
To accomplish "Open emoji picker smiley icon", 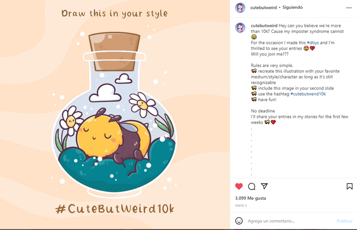I will [x=239, y=221].
